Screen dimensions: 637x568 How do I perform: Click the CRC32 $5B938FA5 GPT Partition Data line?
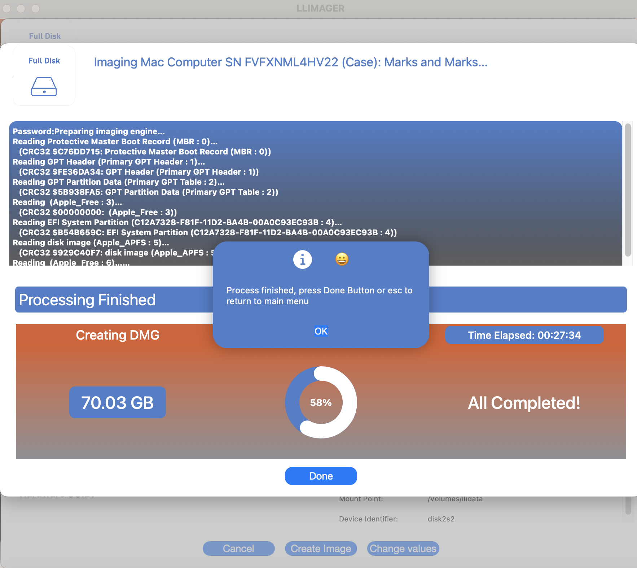[148, 192]
